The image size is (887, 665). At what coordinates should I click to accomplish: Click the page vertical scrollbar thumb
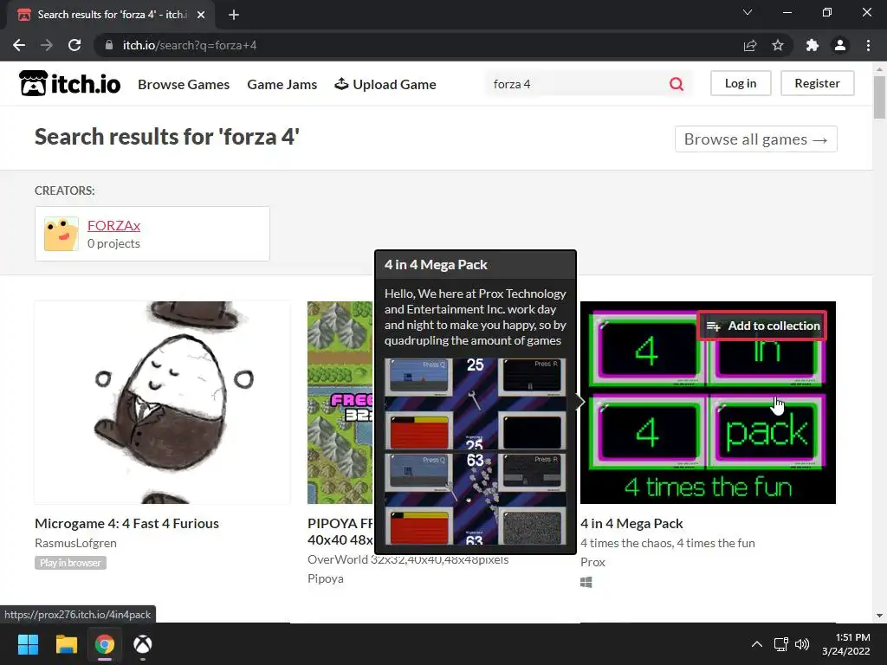pos(879,97)
